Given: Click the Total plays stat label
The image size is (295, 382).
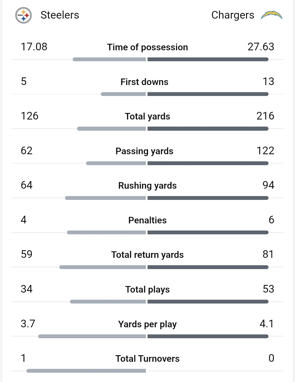Looking at the screenshot, I should (x=147, y=289).
